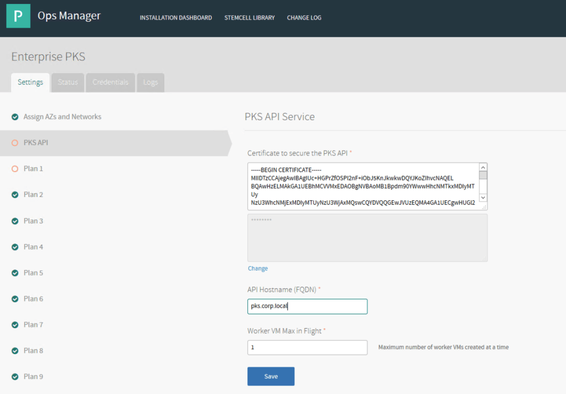
Task: Open the Change Log menu item
Action: (304, 18)
